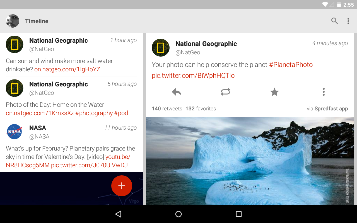Favorite the tweet with the star icon

(274, 92)
